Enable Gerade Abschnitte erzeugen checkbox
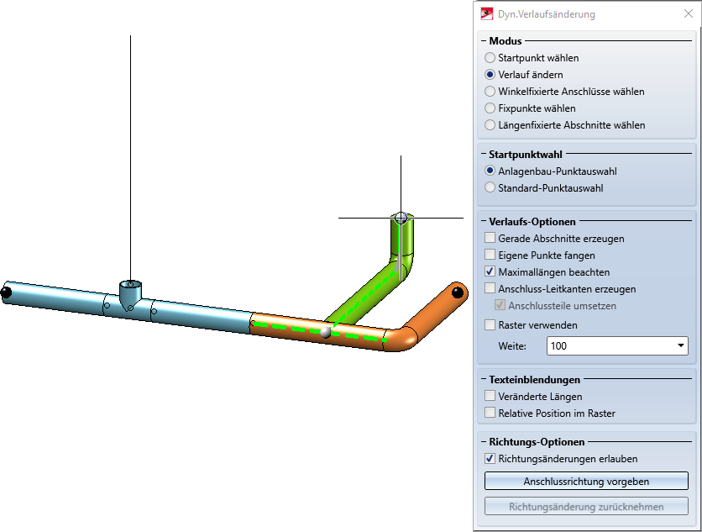Viewport: 702px width, 532px height. pyautogui.click(x=490, y=238)
